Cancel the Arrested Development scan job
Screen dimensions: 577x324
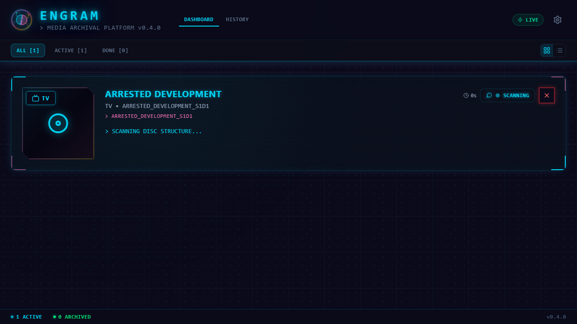(x=547, y=95)
